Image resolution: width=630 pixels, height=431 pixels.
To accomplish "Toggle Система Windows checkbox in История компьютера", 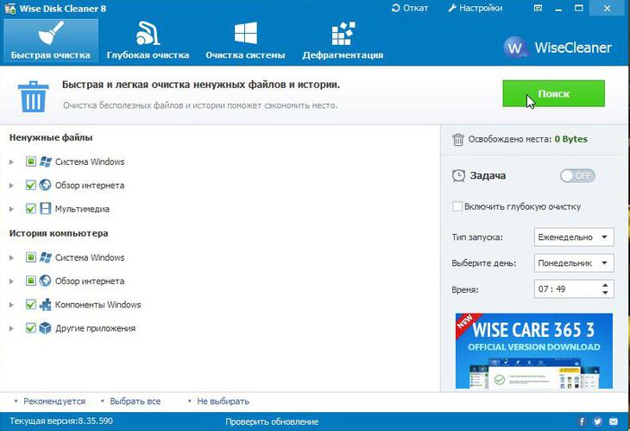I will tap(30, 257).
